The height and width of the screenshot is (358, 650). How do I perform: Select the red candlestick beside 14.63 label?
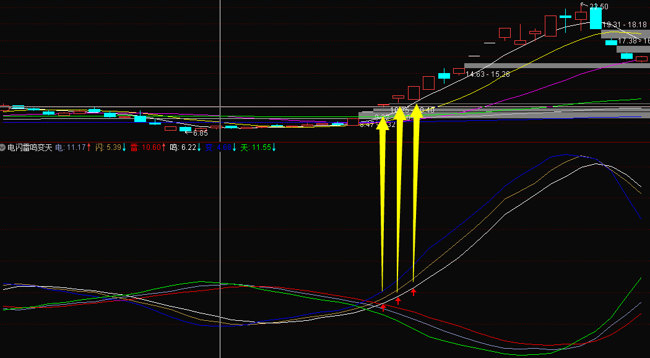click(459, 71)
